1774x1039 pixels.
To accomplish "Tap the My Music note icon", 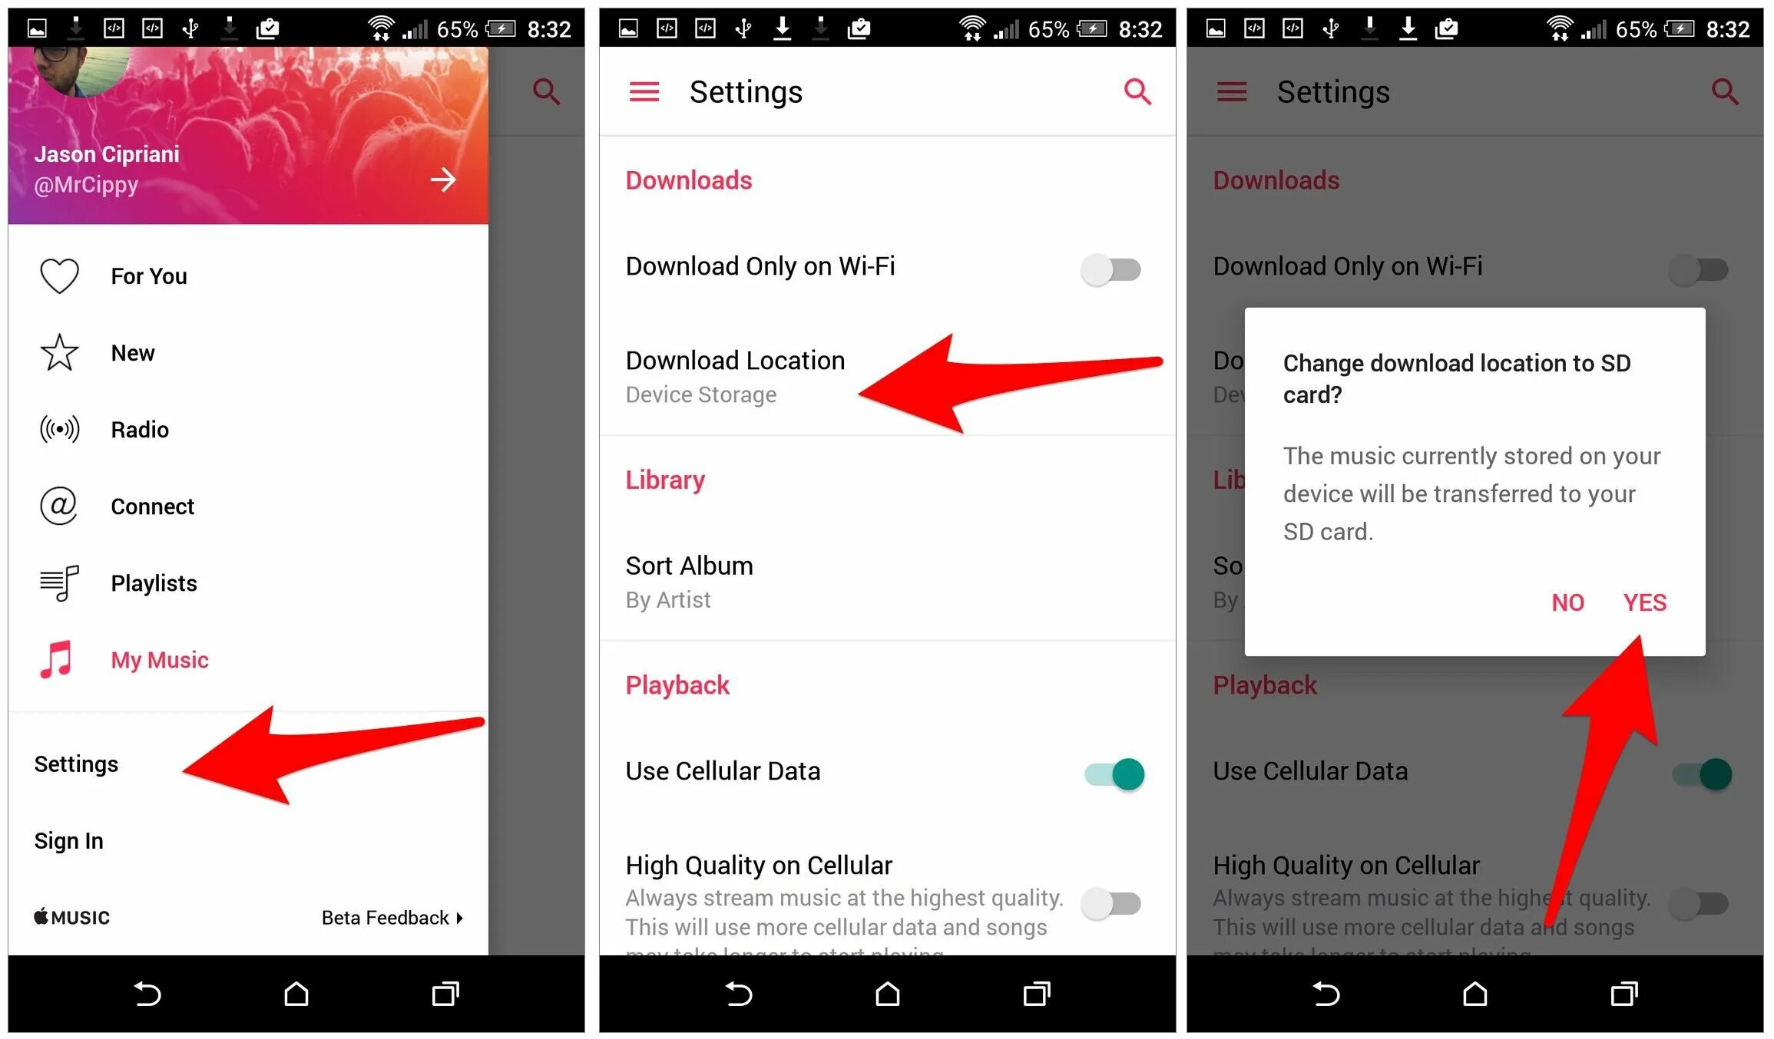I will click(58, 657).
